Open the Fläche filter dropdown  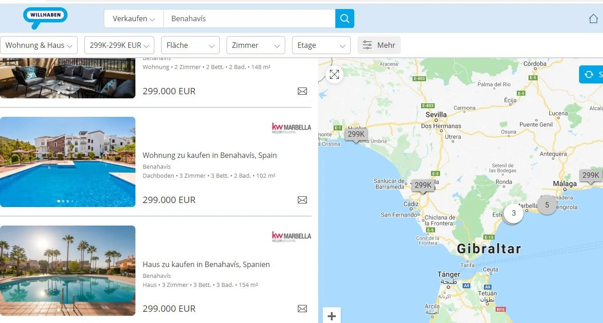190,45
